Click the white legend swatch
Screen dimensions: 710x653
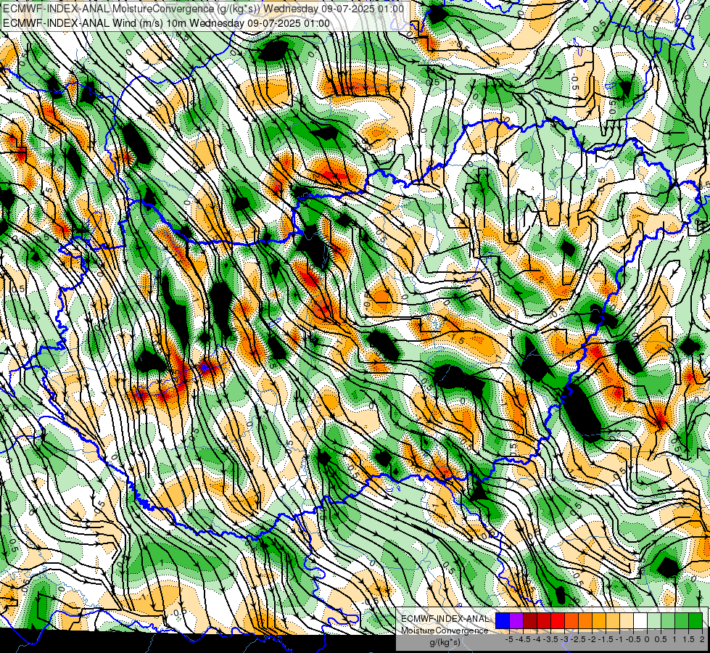point(640,621)
